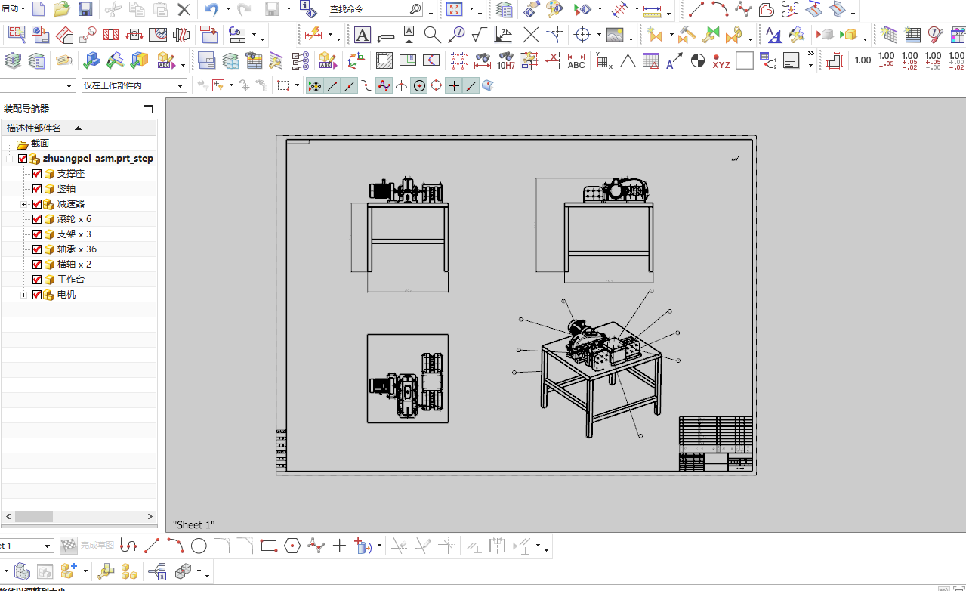966x591 pixels.
Task: Save with the blue floppy disk icon
Action: coord(85,10)
